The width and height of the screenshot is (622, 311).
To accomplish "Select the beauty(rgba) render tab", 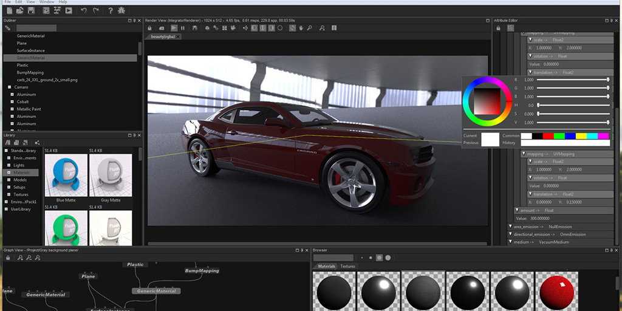I will [x=163, y=36].
